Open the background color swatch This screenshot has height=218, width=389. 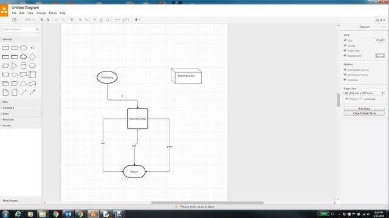click(380, 56)
